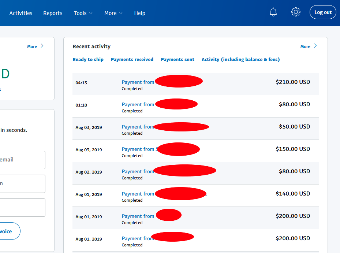Open the 01:10 payment of $80.00
This screenshot has width=340, height=253.
tap(195, 106)
